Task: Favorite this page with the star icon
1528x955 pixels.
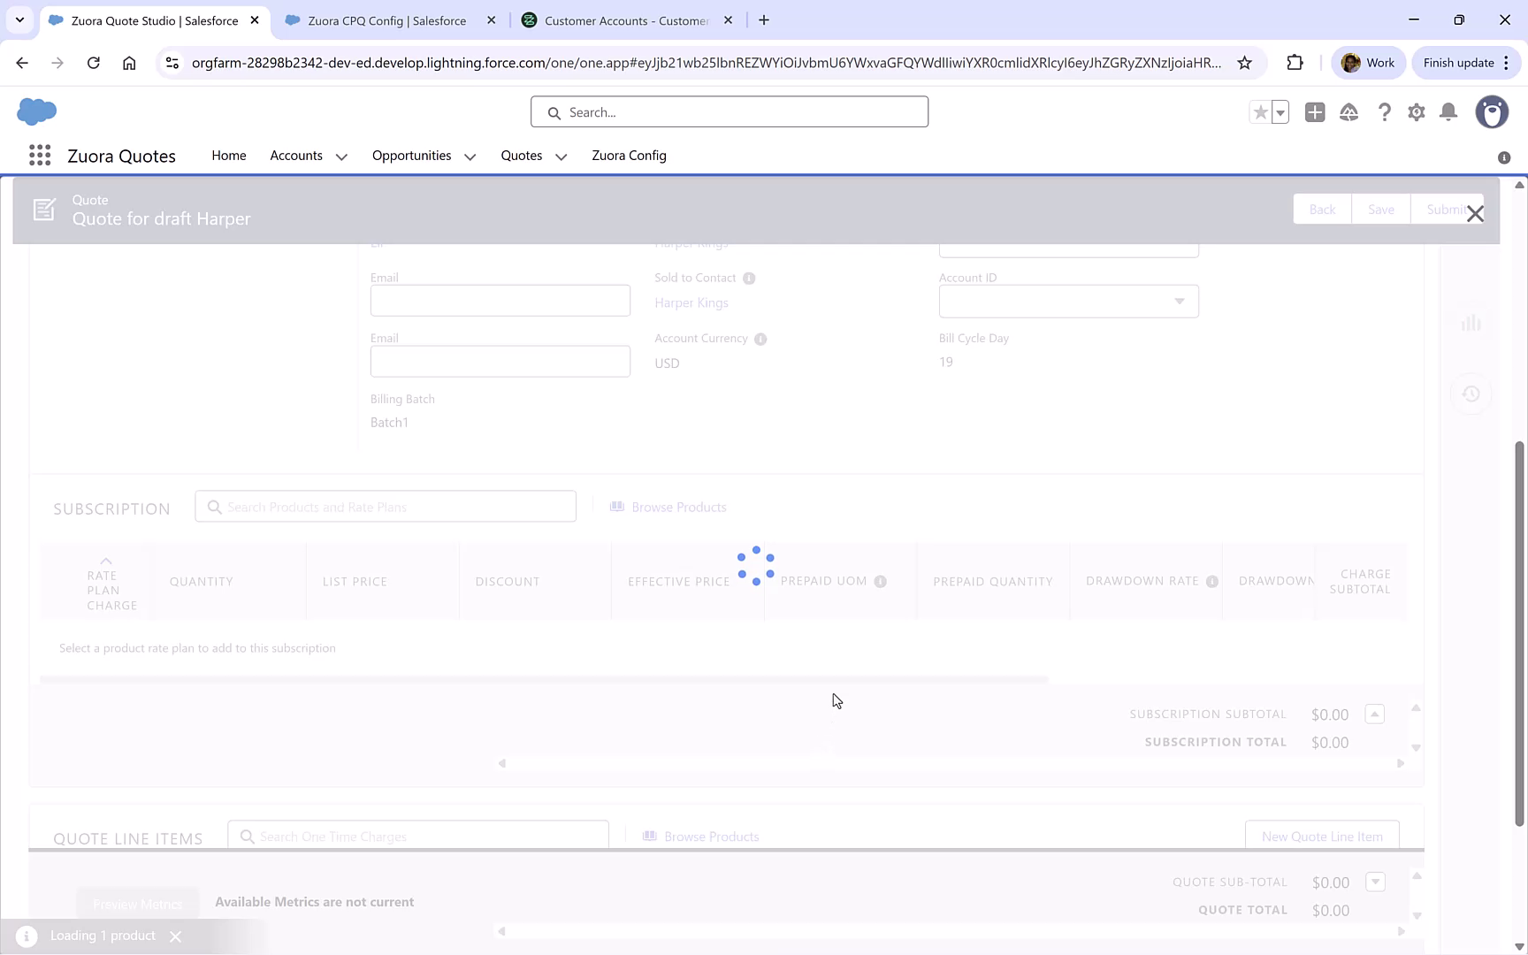Action: pyautogui.click(x=1260, y=112)
